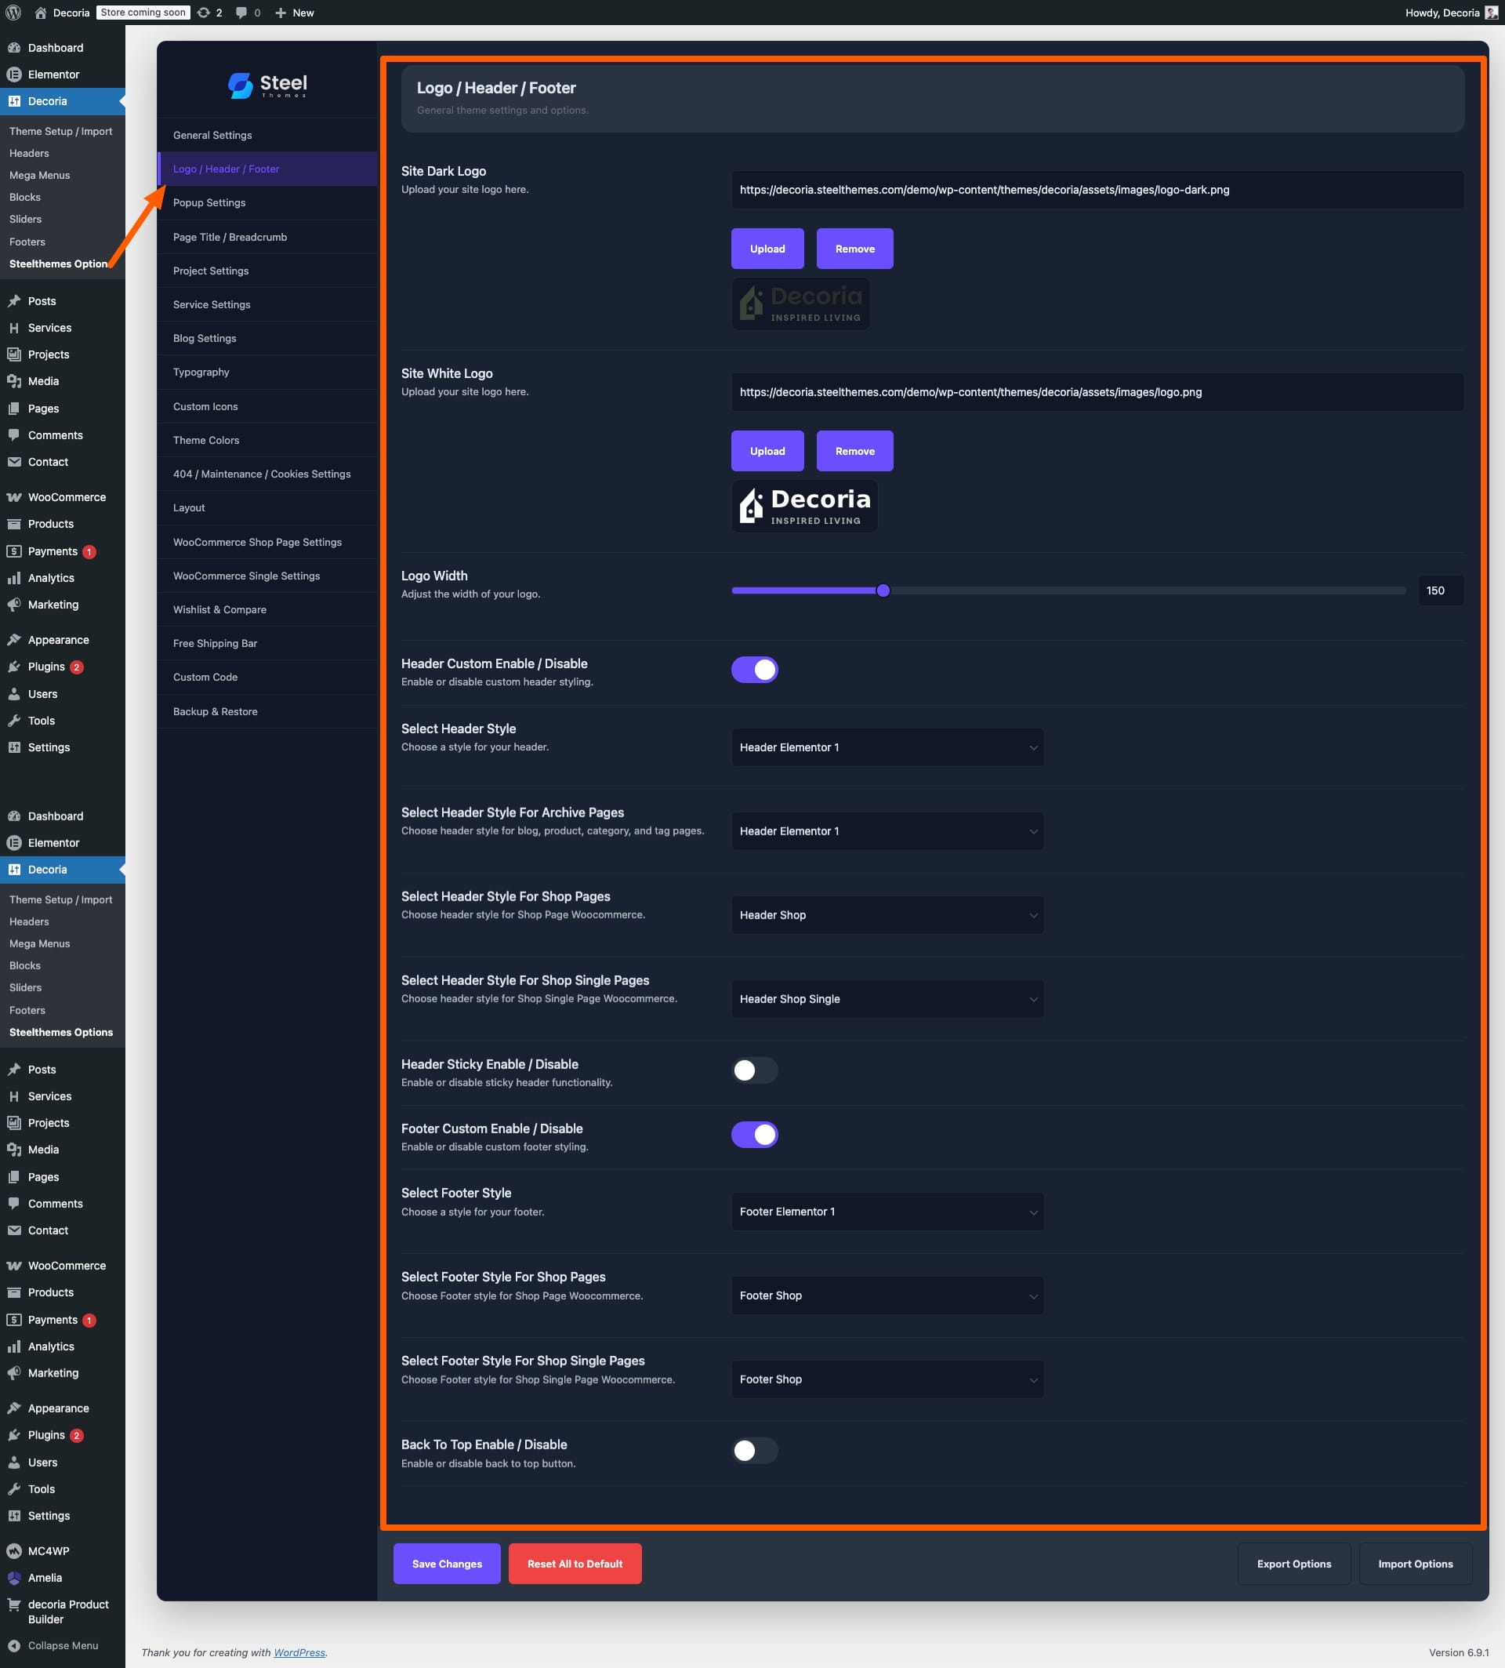Open Footer Style For Shop Single Pages dropdown
The width and height of the screenshot is (1505, 1668).
[x=887, y=1379]
